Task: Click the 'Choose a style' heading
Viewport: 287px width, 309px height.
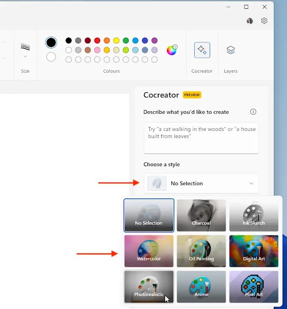Action: point(162,164)
